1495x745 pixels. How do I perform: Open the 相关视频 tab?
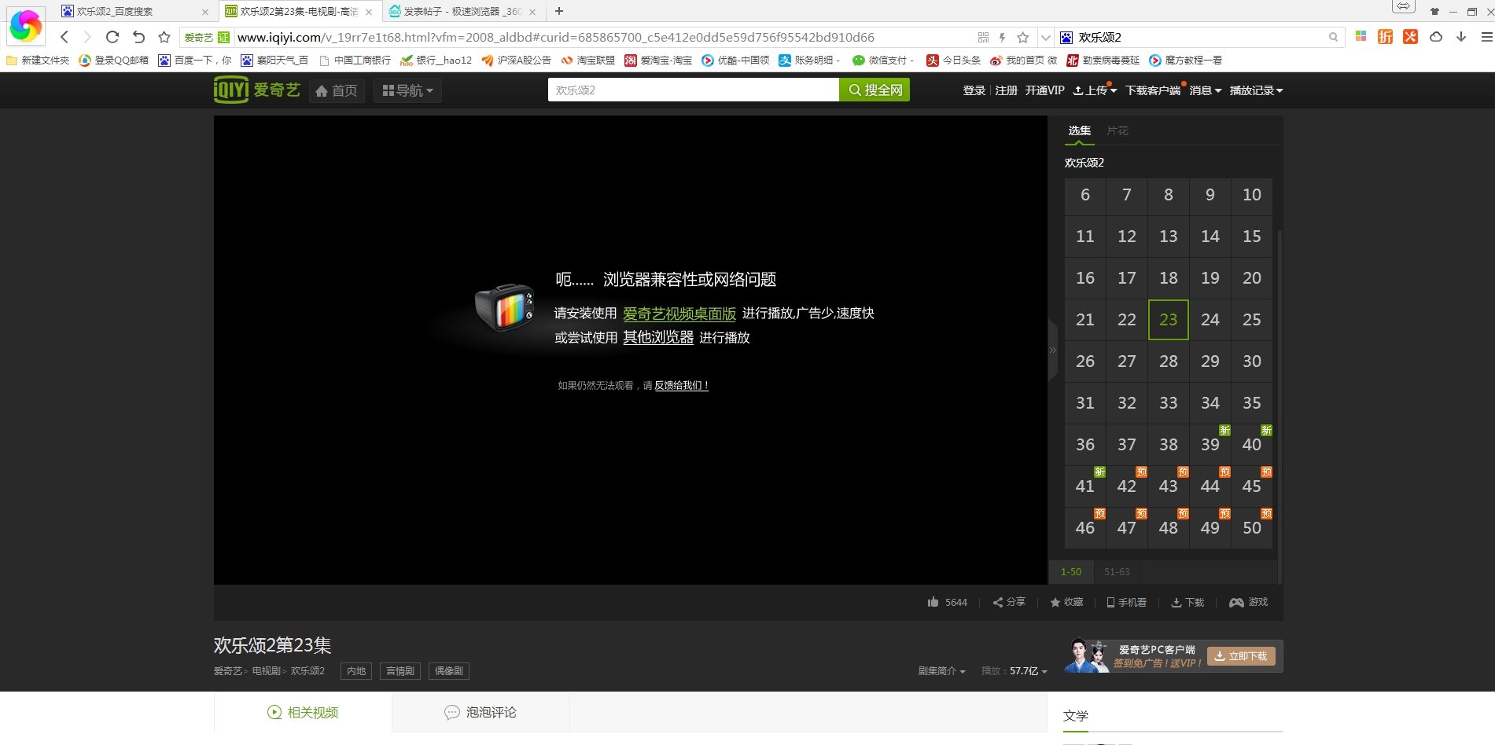click(303, 712)
